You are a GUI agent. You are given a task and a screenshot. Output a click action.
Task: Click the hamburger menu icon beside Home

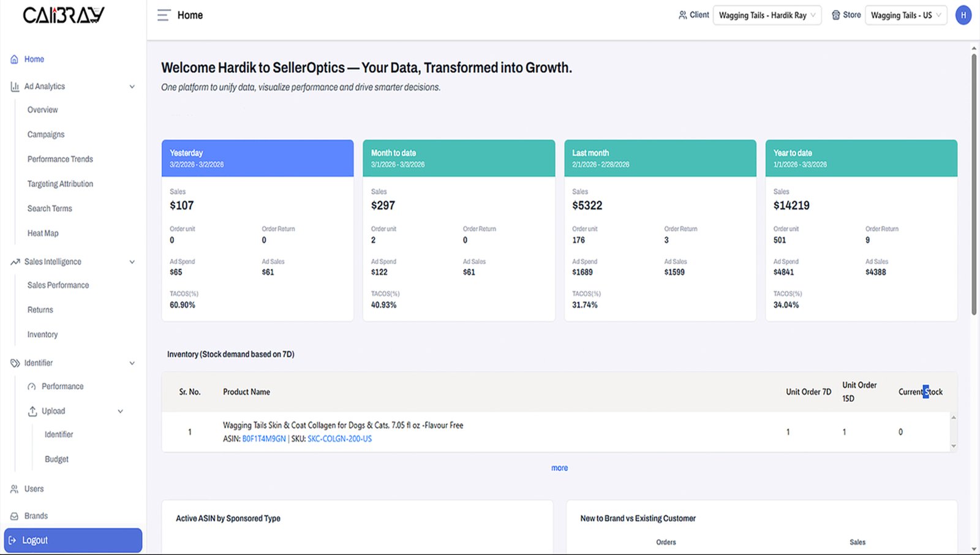pos(164,15)
